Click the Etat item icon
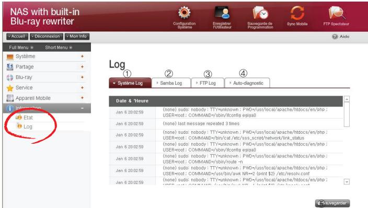The image size is (368, 208). (x=18, y=117)
